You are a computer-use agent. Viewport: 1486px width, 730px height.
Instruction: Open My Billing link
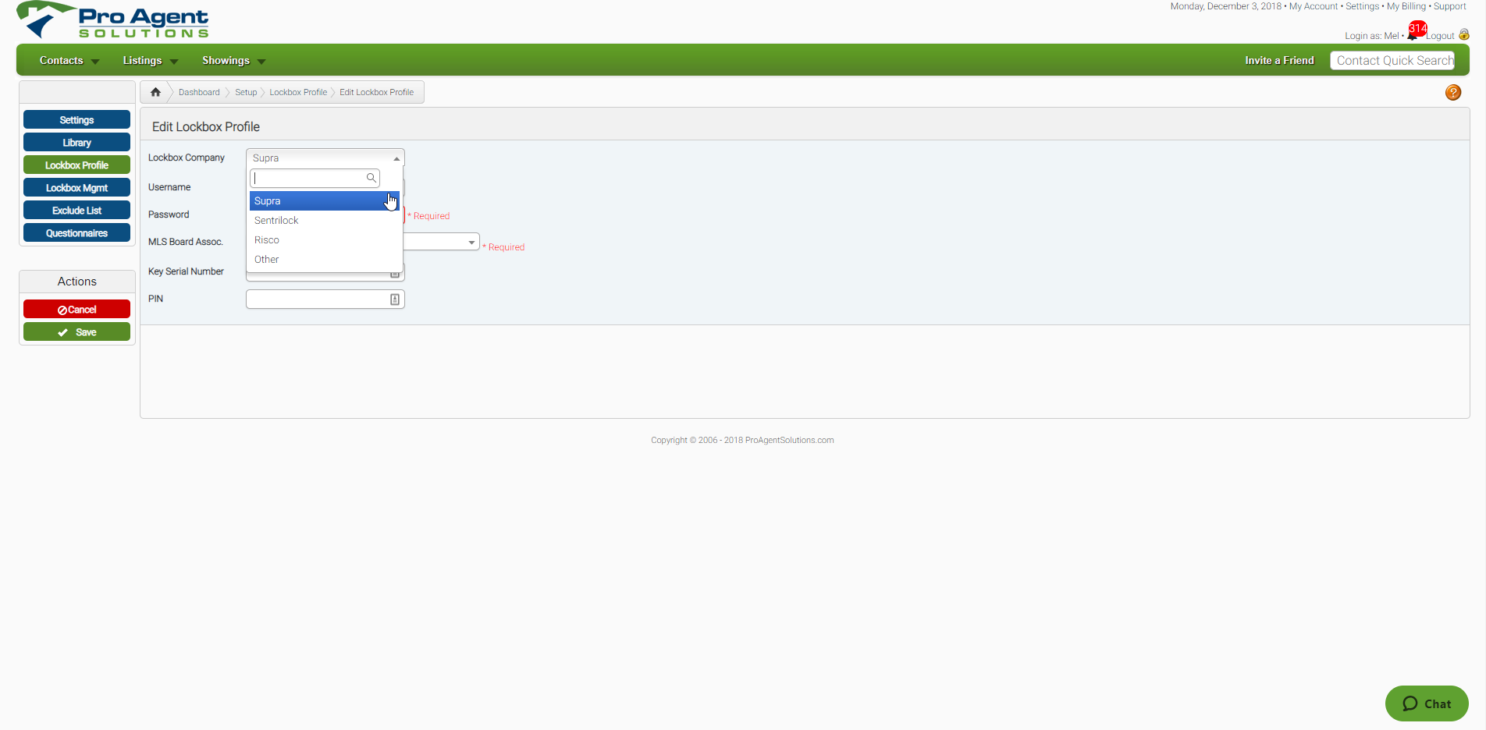click(1406, 6)
